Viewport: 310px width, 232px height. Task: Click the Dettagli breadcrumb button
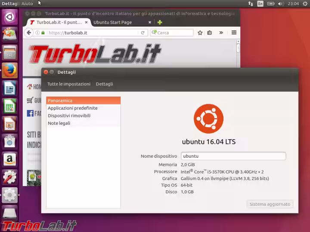coord(104,84)
